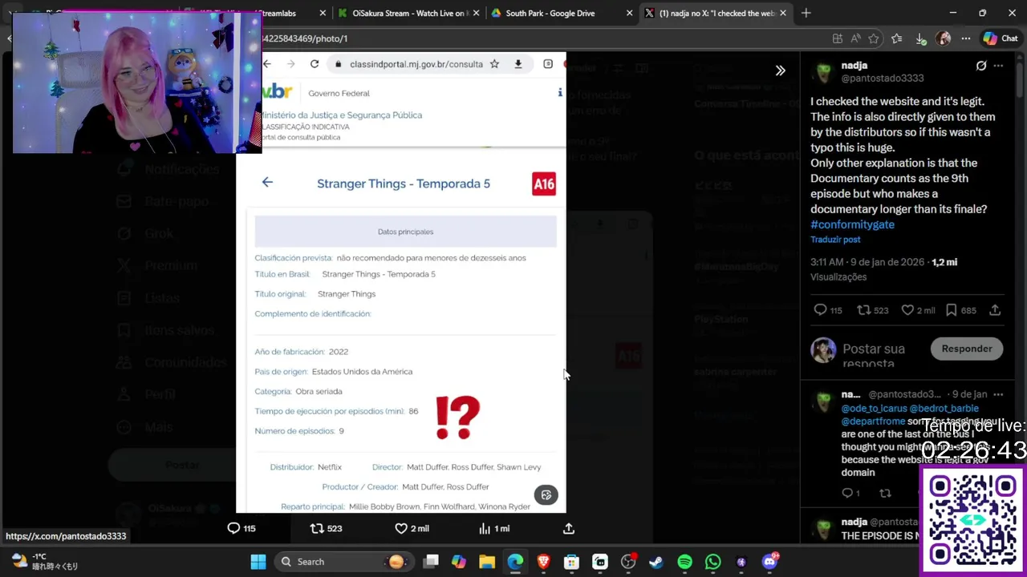Click the reload icon in the screenshot's browser bar

click(315, 64)
